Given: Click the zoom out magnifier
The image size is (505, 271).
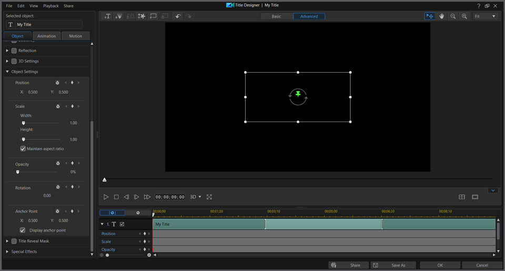Looking at the screenshot, I should click(x=453, y=16).
